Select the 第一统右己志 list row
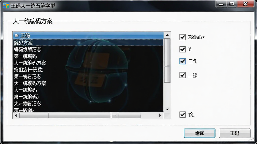 (x=88, y=76)
